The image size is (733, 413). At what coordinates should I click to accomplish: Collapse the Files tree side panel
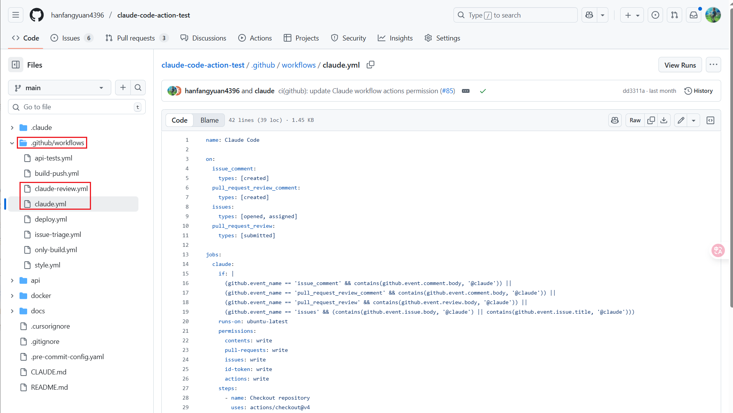pyautogui.click(x=16, y=65)
